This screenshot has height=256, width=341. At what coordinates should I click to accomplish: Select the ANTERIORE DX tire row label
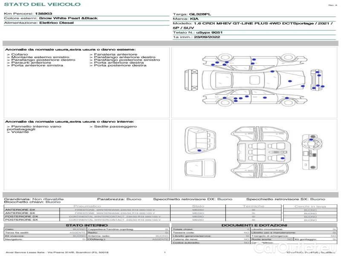coord(20,209)
